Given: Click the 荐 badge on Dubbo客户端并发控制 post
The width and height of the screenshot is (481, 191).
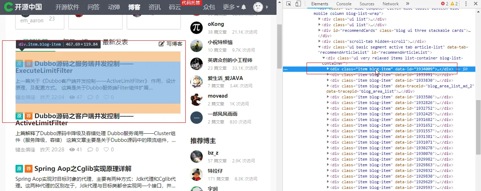Looking at the screenshot, I should click(x=29, y=116).
